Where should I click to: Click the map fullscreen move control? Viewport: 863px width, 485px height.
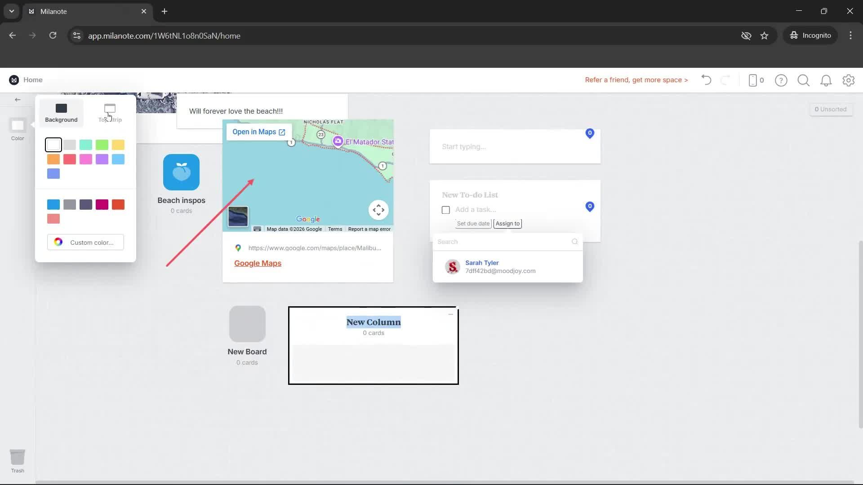pyautogui.click(x=378, y=210)
